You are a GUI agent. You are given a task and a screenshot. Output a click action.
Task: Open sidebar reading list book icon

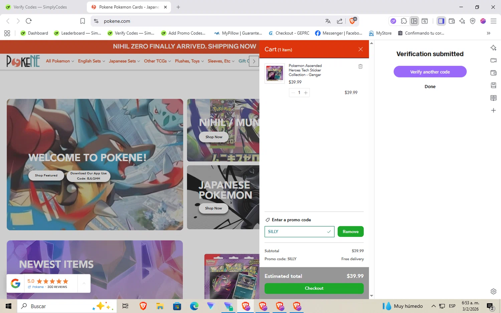click(x=493, y=98)
